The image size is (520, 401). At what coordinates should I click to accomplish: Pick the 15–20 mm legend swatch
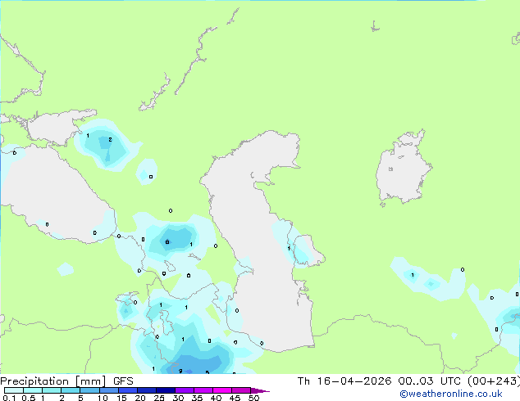[x=127, y=390]
